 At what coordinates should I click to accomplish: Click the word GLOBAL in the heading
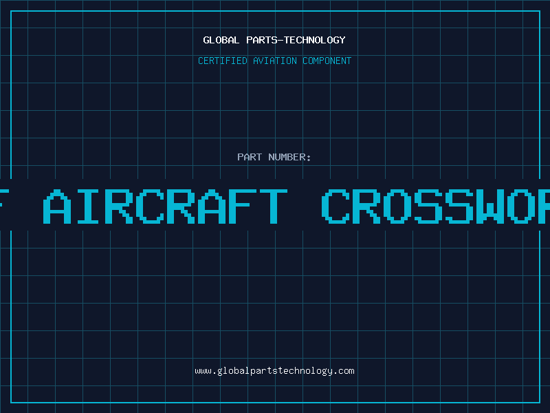[x=221, y=40]
